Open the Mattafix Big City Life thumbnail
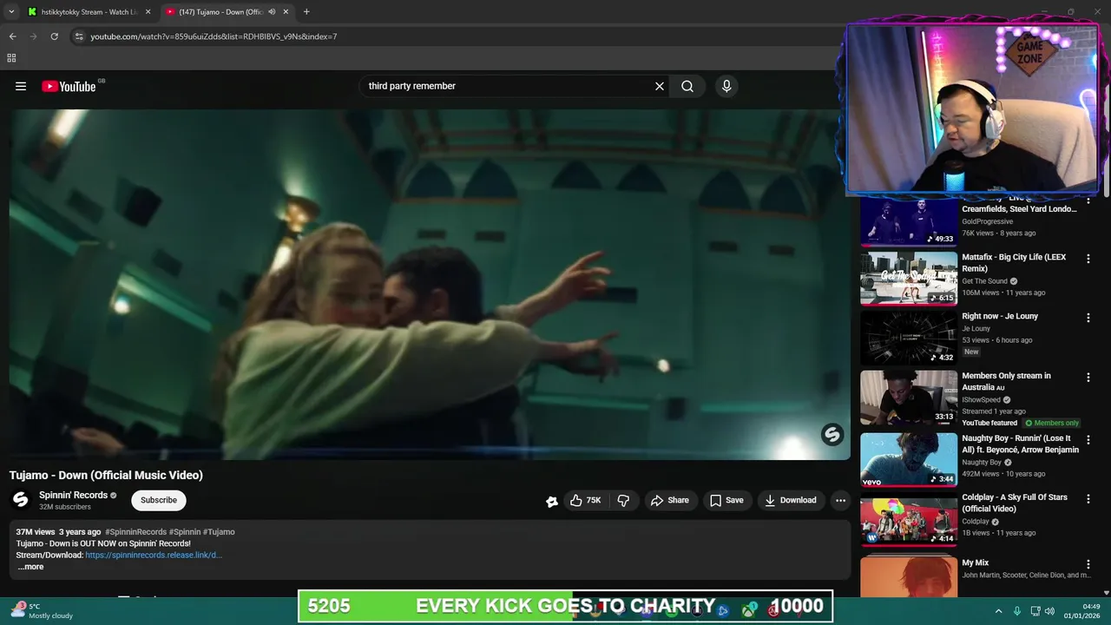The width and height of the screenshot is (1111, 625). click(909, 279)
